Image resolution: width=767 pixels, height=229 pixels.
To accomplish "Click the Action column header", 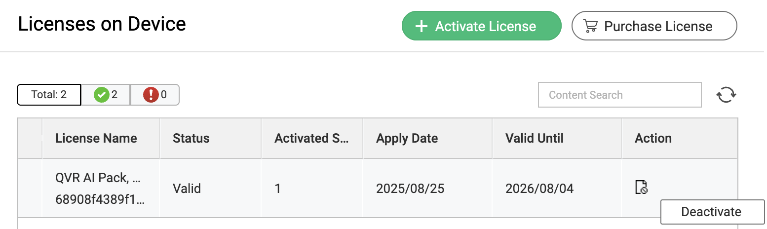I will pos(653,138).
